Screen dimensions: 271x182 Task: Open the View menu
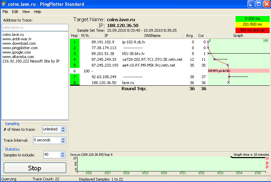[x=26, y=12]
